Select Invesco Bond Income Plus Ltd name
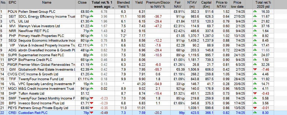Screen dimensions: 287x115 point(41,103)
